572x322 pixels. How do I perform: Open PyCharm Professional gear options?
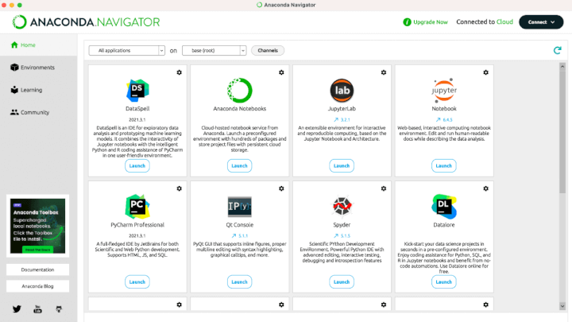click(x=179, y=188)
